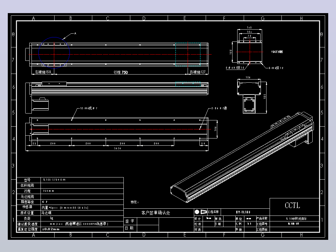Click the '签字' signature label

(x=130, y=221)
